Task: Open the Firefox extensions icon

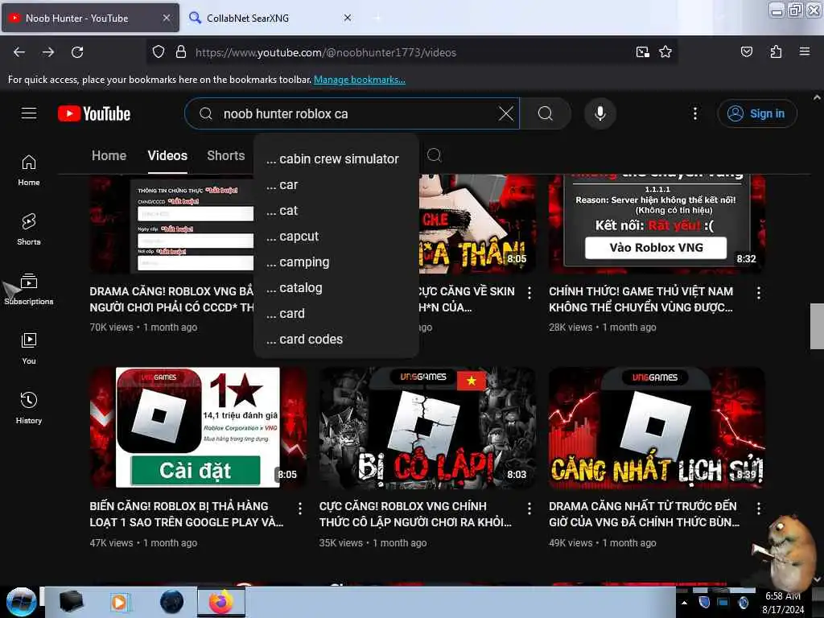Action: tap(776, 52)
